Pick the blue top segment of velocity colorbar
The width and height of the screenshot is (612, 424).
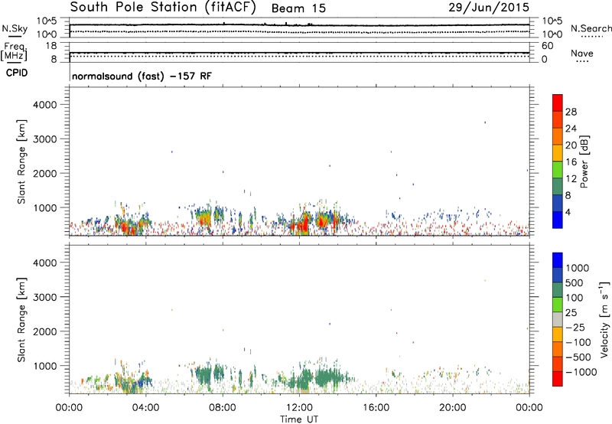558,260
